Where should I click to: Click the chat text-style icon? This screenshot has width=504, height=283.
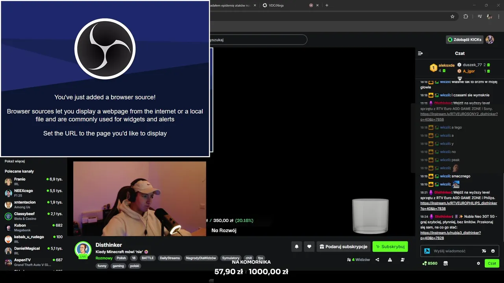coord(484,251)
